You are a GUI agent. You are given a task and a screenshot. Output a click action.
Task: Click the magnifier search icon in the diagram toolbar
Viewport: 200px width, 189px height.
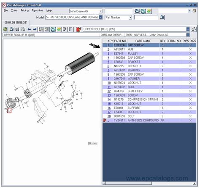pyautogui.click(x=11, y=29)
